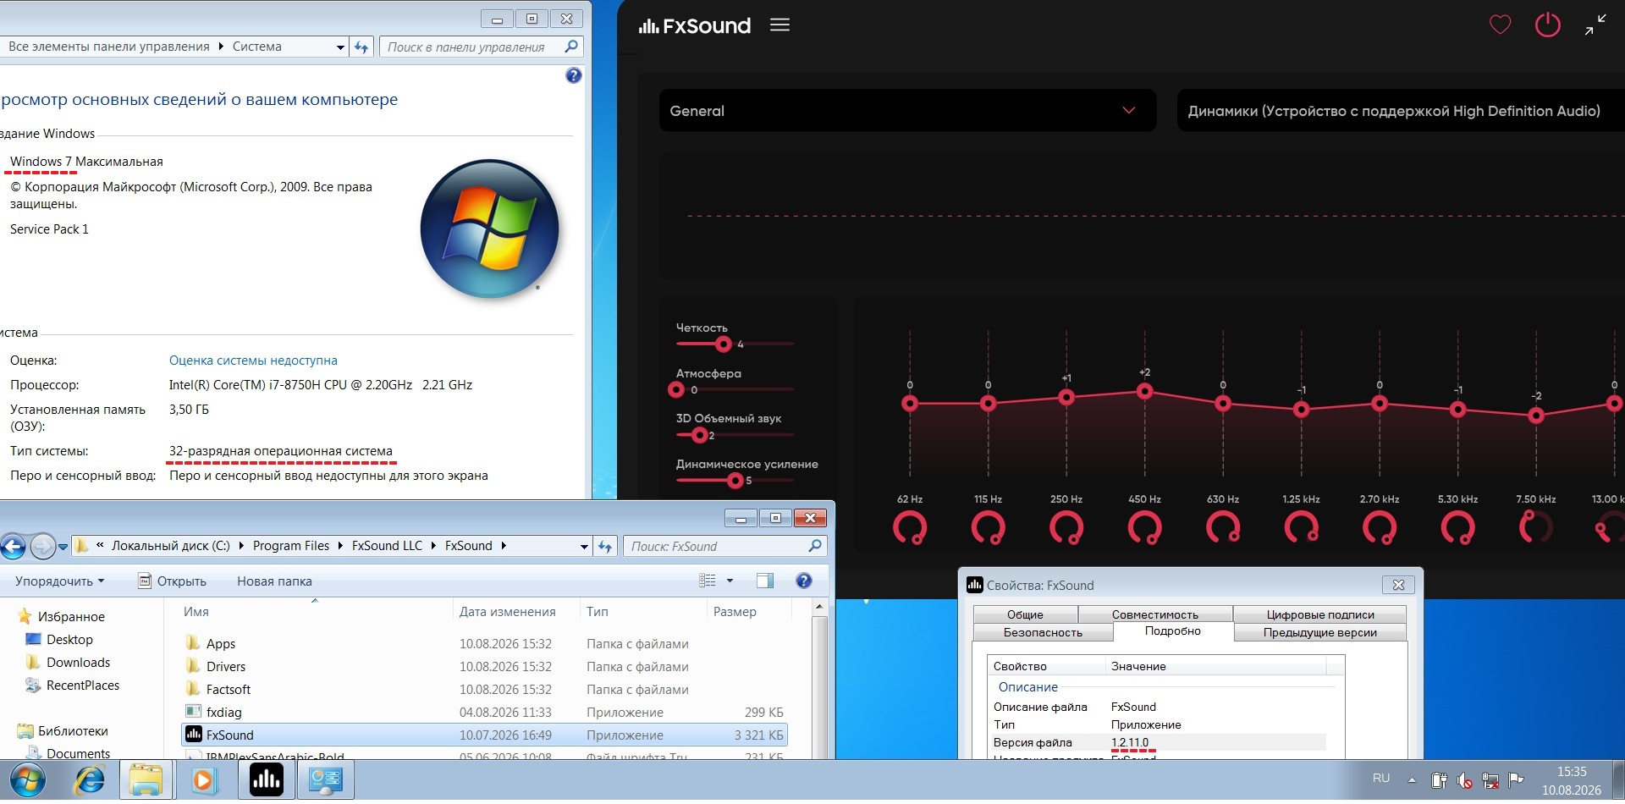Click the 450 Hz frequency knob
1625x804 pixels.
click(x=1144, y=527)
